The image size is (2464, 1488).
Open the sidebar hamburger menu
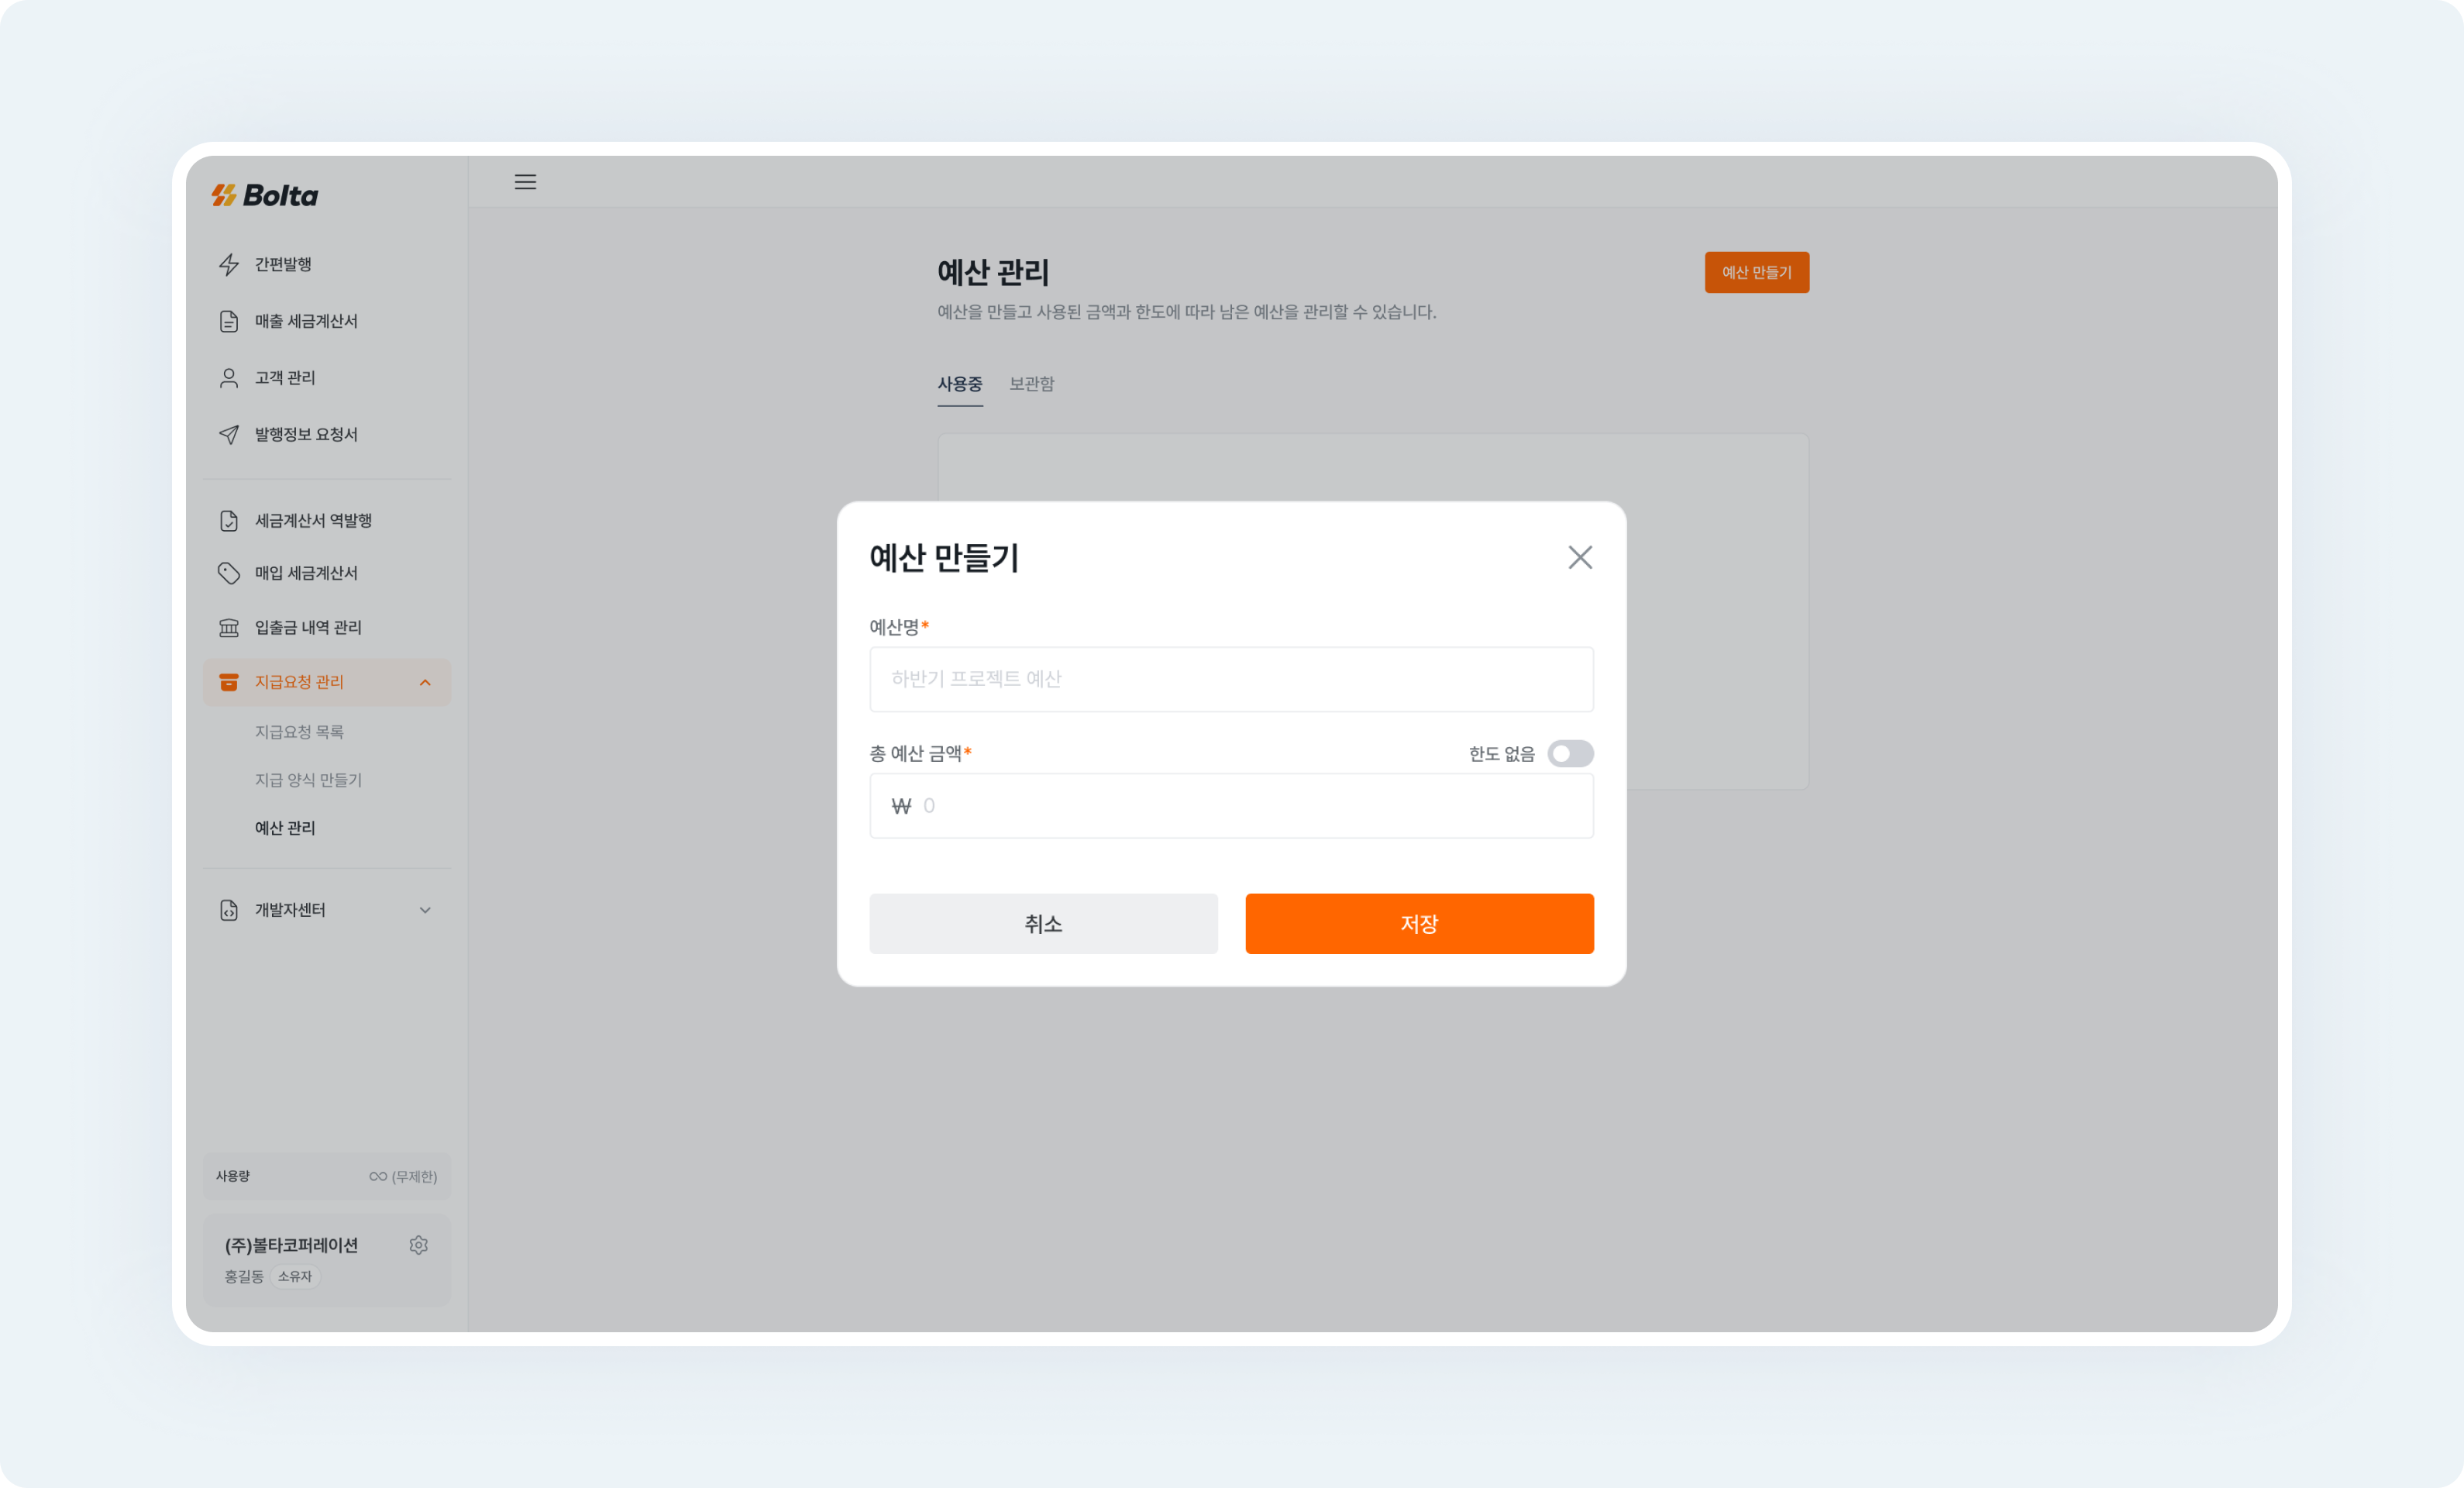coord(525,181)
